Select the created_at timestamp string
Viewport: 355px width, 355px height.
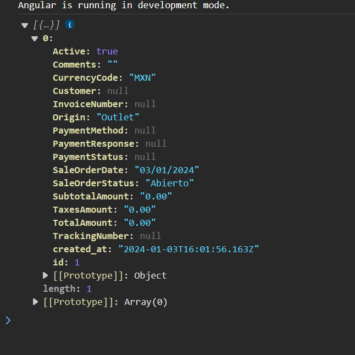[x=188, y=249]
